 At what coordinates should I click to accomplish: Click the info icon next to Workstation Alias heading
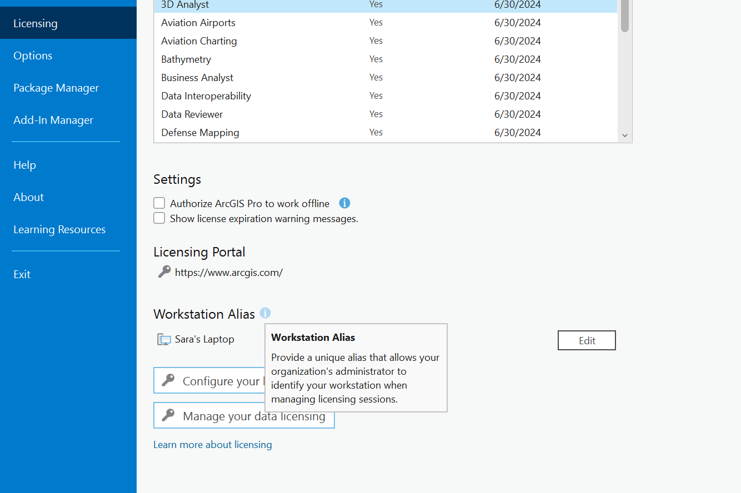[x=266, y=313]
